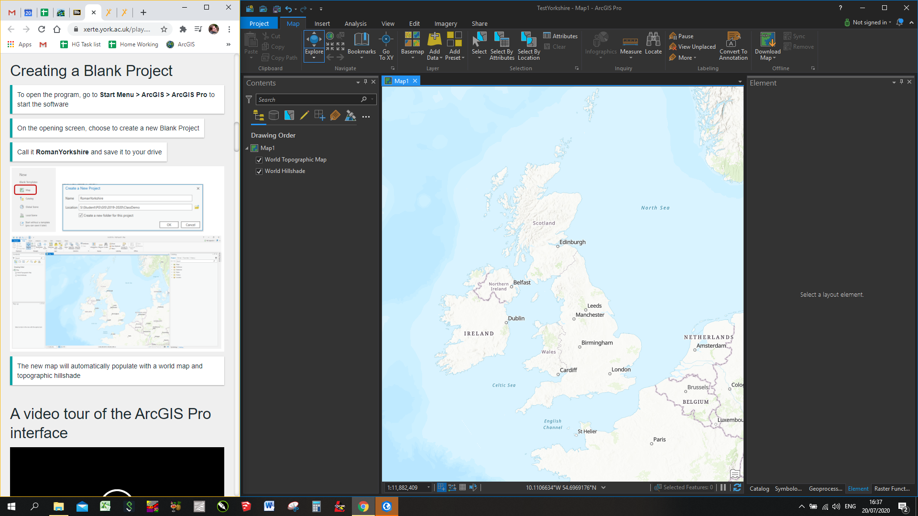Image resolution: width=918 pixels, height=516 pixels.
Task: Toggle visibility of World Topographic Map layer
Action: (259, 160)
